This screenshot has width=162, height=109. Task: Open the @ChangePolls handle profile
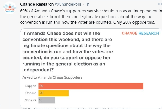pyautogui.click(x=68, y=4)
